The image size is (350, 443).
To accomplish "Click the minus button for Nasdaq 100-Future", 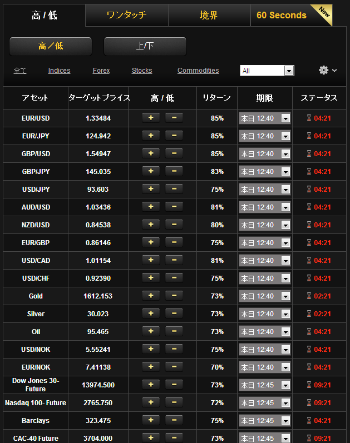I will (174, 402).
